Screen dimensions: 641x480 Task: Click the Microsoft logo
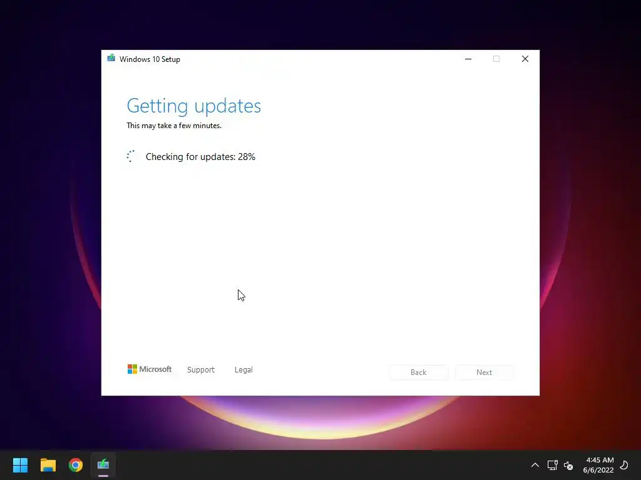[x=150, y=369]
